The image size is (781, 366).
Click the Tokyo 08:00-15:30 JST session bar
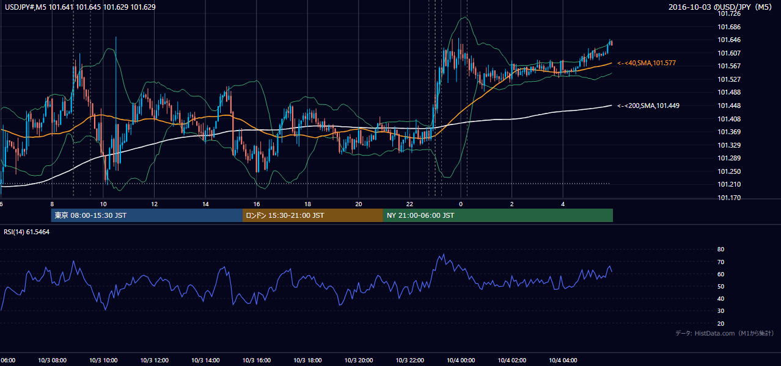click(x=147, y=215)
